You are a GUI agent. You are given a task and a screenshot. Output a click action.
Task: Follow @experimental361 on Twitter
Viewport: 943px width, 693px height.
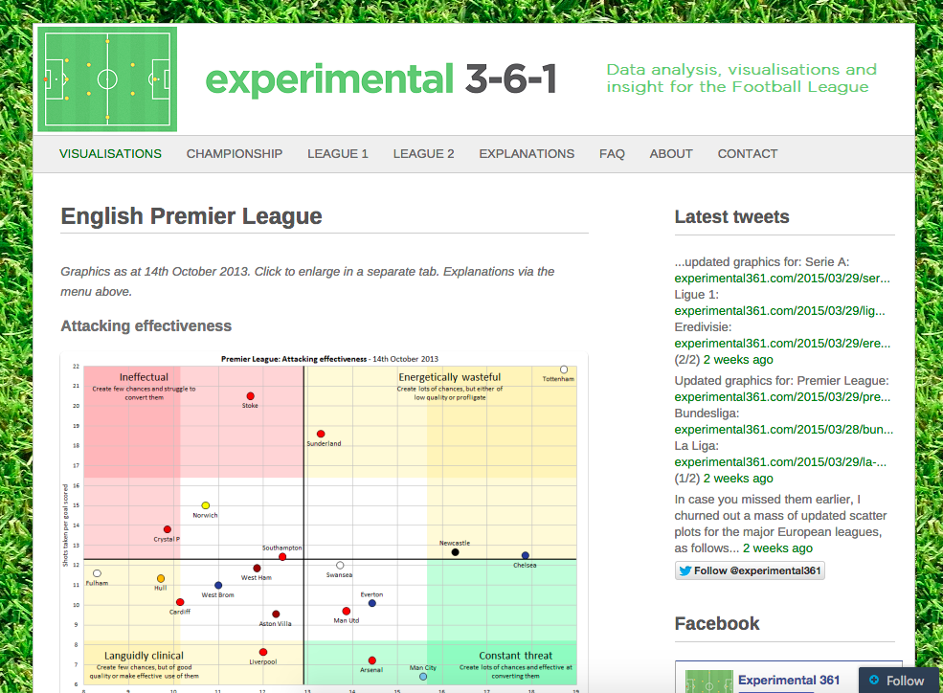[750, 570]
